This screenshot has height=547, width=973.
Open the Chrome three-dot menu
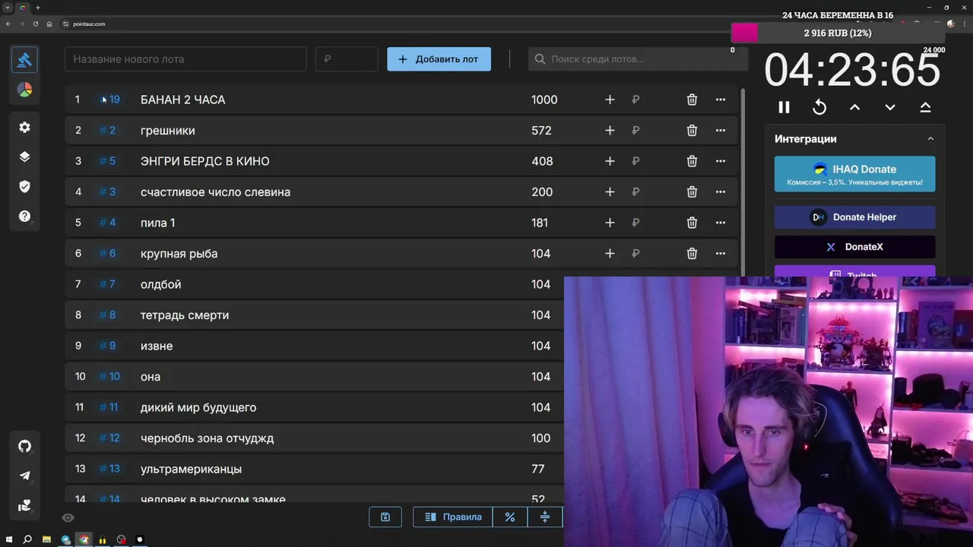[x=963, y=24]
